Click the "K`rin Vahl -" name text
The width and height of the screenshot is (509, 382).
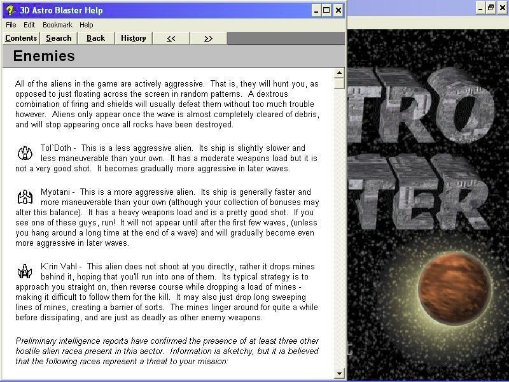pyautogui.click(x=61, y=267)
